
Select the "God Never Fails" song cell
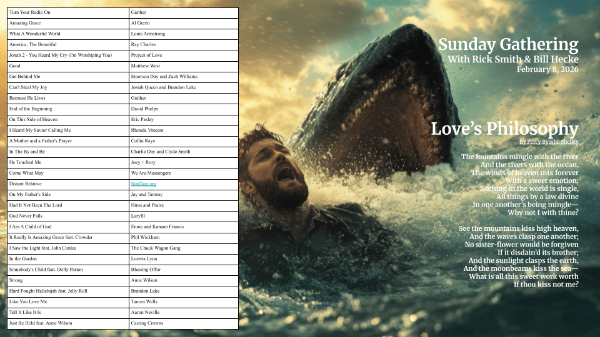[x=26, y=215]
